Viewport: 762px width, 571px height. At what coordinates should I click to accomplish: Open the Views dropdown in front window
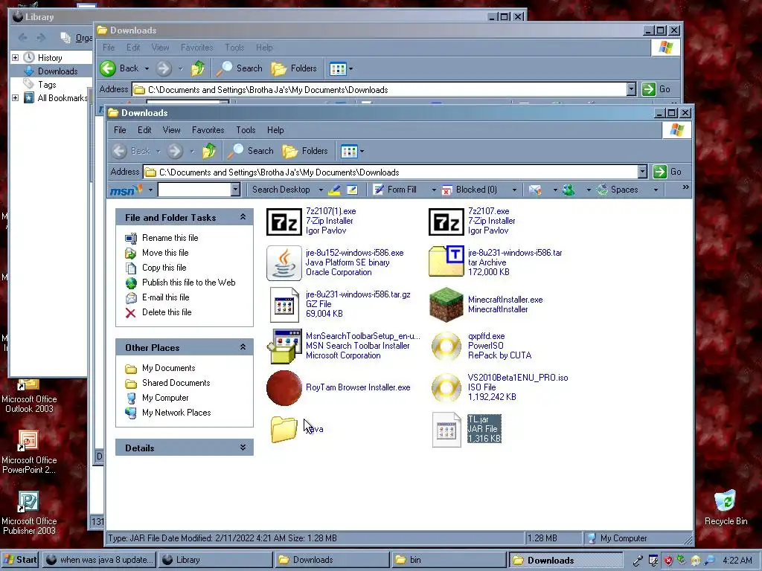tap(362, 151)
